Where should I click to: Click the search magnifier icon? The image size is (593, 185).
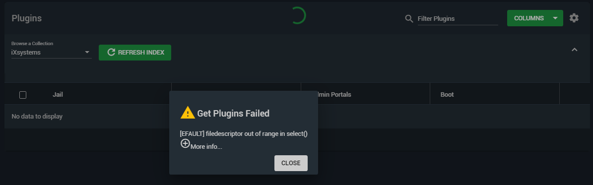click(409, 18)
